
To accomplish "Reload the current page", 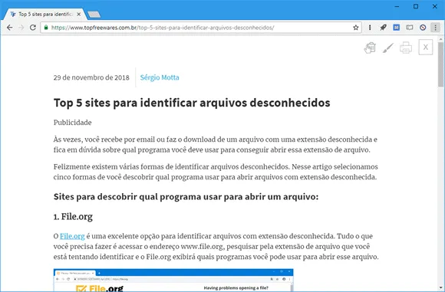I will (x=33, y=28).
